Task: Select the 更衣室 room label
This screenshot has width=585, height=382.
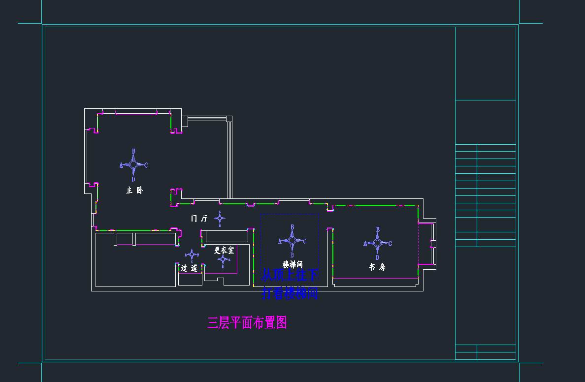Action: (x=224, y=250)
